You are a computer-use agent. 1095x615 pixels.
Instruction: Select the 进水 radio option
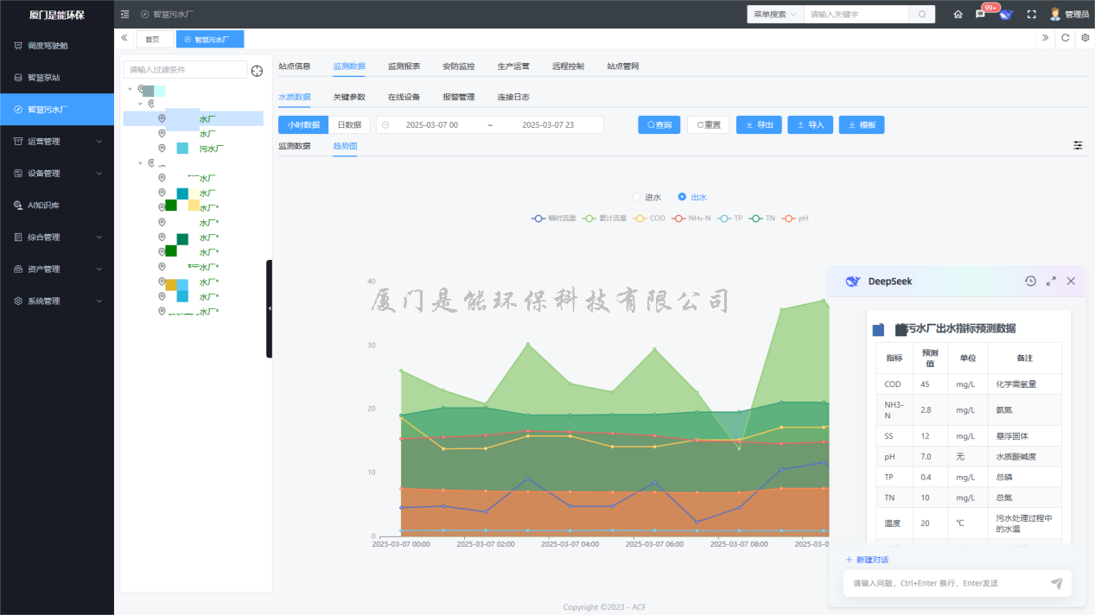[x=646, y=197]
